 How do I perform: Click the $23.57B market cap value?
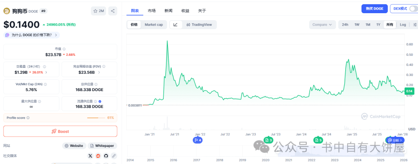pyautogui.click(x=53, y=55)
